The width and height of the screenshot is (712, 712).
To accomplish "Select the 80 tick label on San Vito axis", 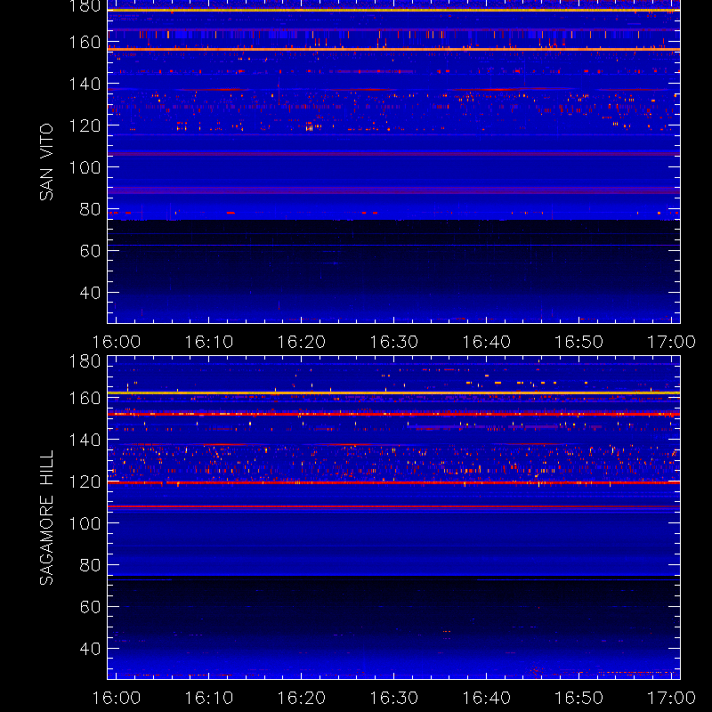I will 90,209.
